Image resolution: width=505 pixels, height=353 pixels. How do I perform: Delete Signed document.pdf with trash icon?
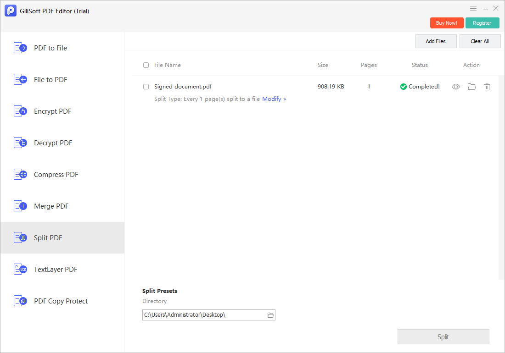pos(487,87)
